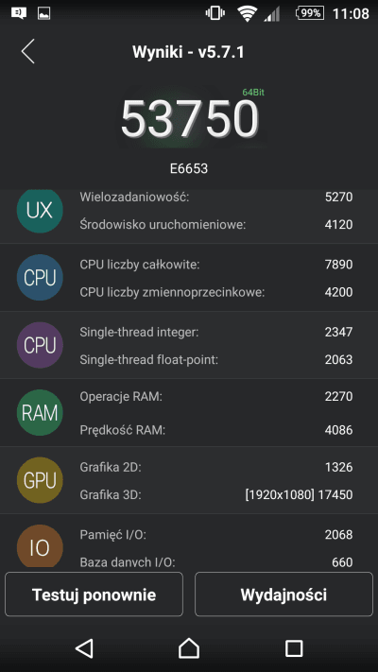This screenshot has width=378, height=672.
Task: Click the Wydajności button
Action: click(x=283, y=594)
